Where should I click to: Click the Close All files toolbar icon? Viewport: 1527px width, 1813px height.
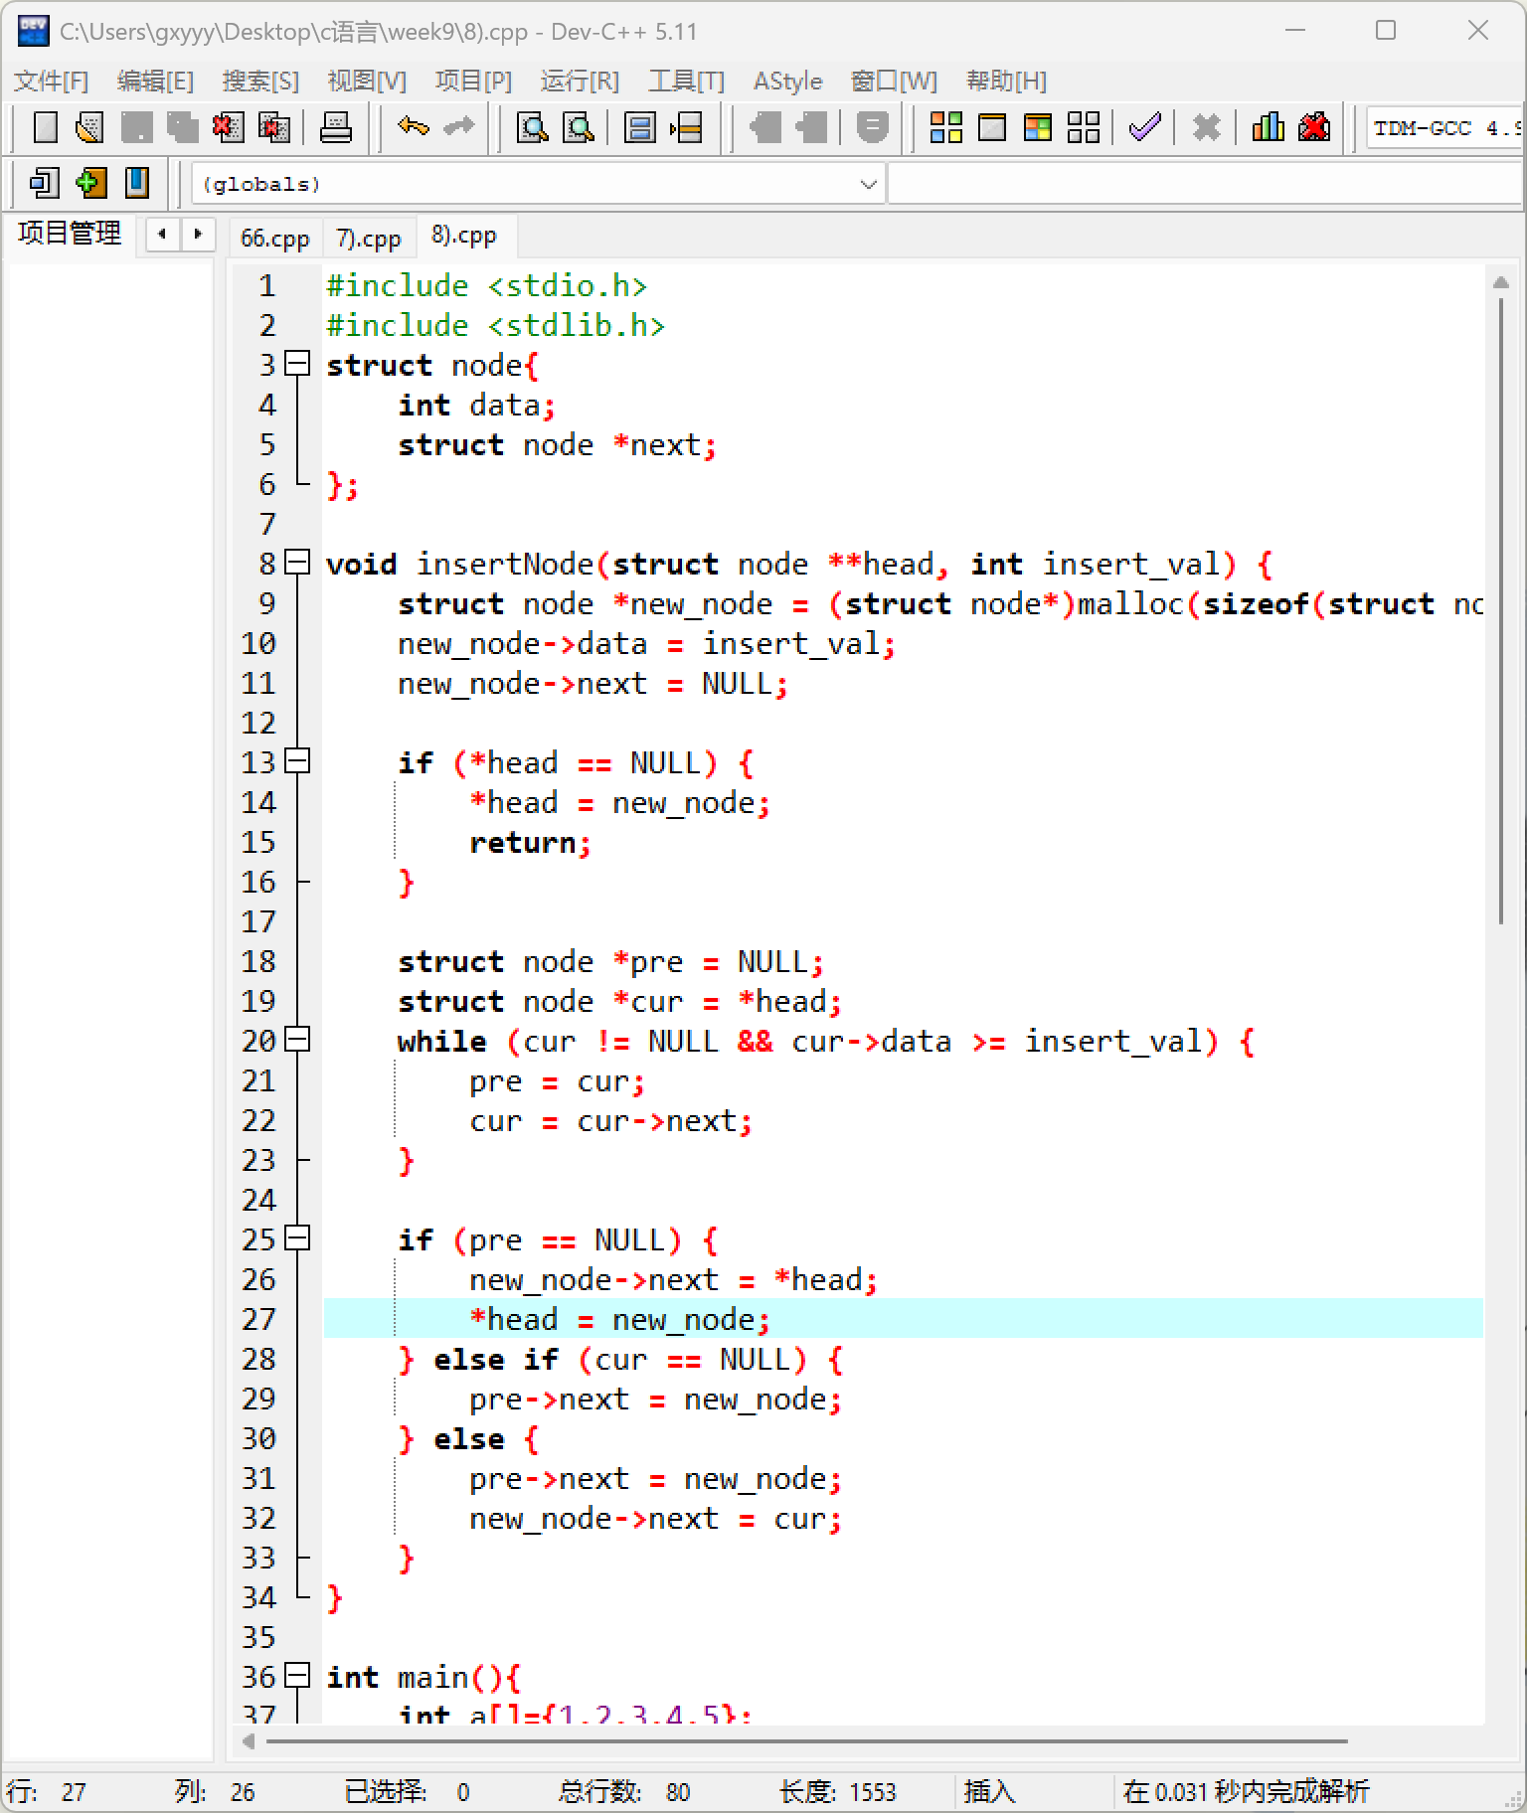[273, 127]
